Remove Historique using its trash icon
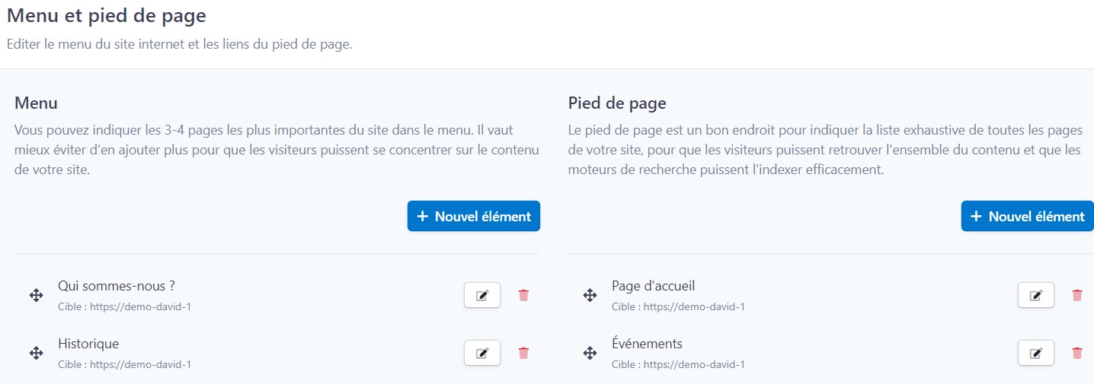Screen dimensions: 1094x384 pos(523,353)
